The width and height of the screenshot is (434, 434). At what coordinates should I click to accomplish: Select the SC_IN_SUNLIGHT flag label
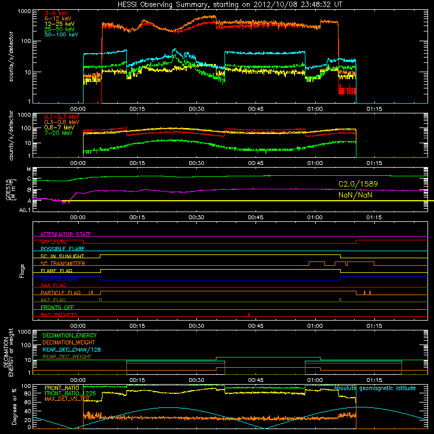pos(62,256)
